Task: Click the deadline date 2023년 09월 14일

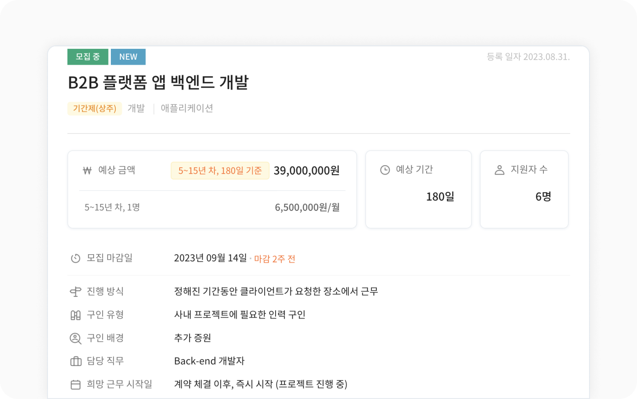Action: [210, 258]
